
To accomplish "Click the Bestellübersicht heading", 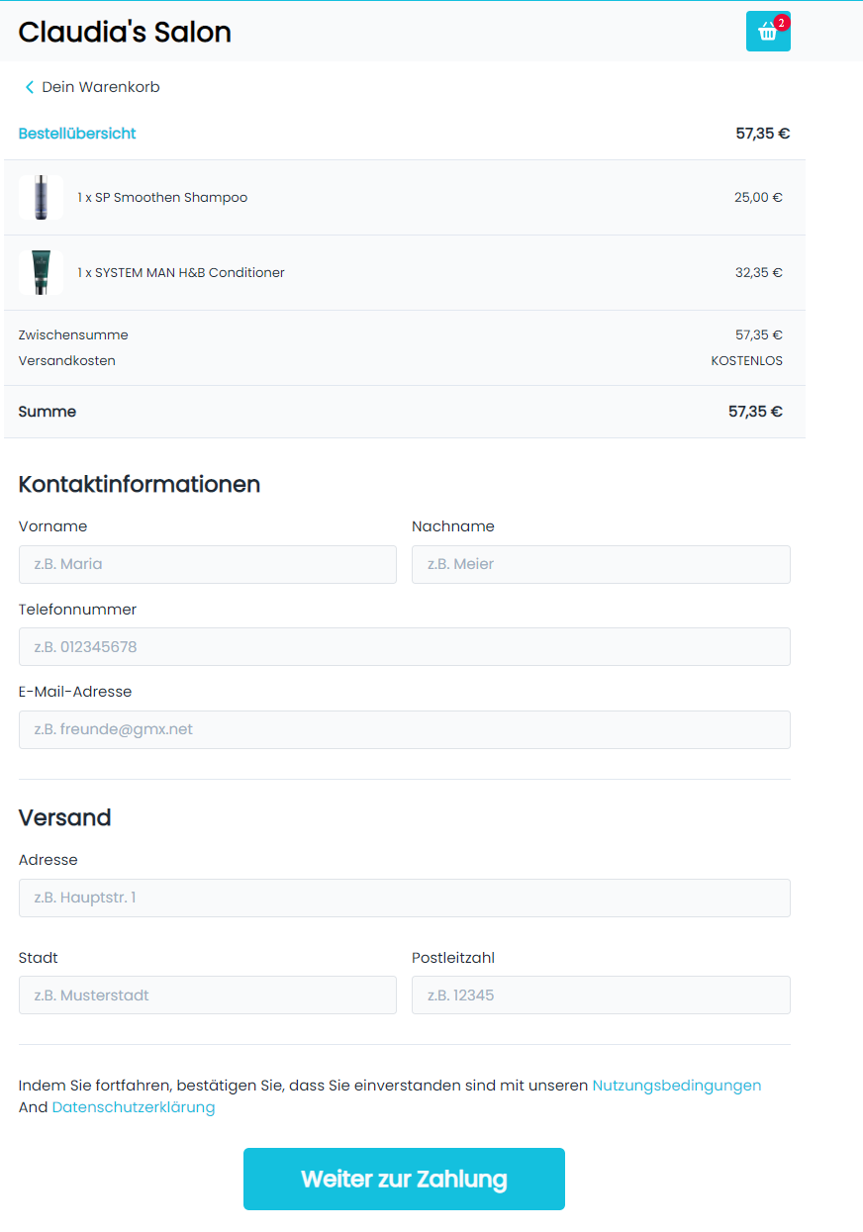I will click(x=77, y=134).
